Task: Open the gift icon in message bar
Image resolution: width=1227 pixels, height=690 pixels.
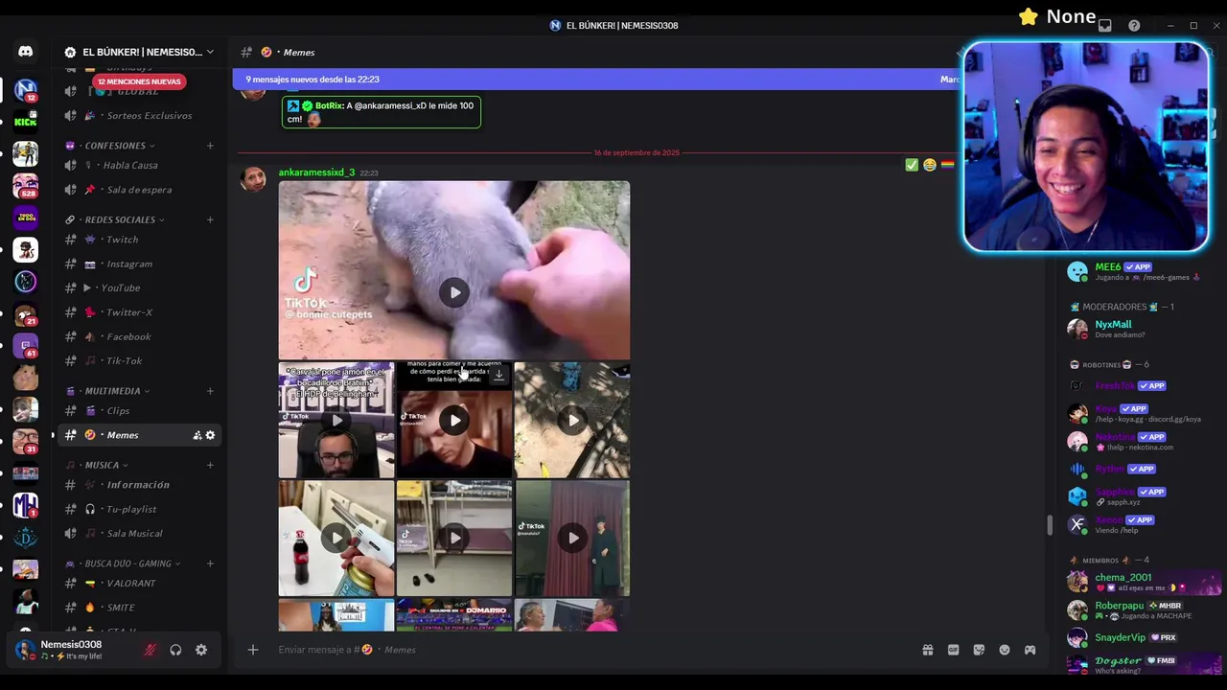Action: pos(928,650)
